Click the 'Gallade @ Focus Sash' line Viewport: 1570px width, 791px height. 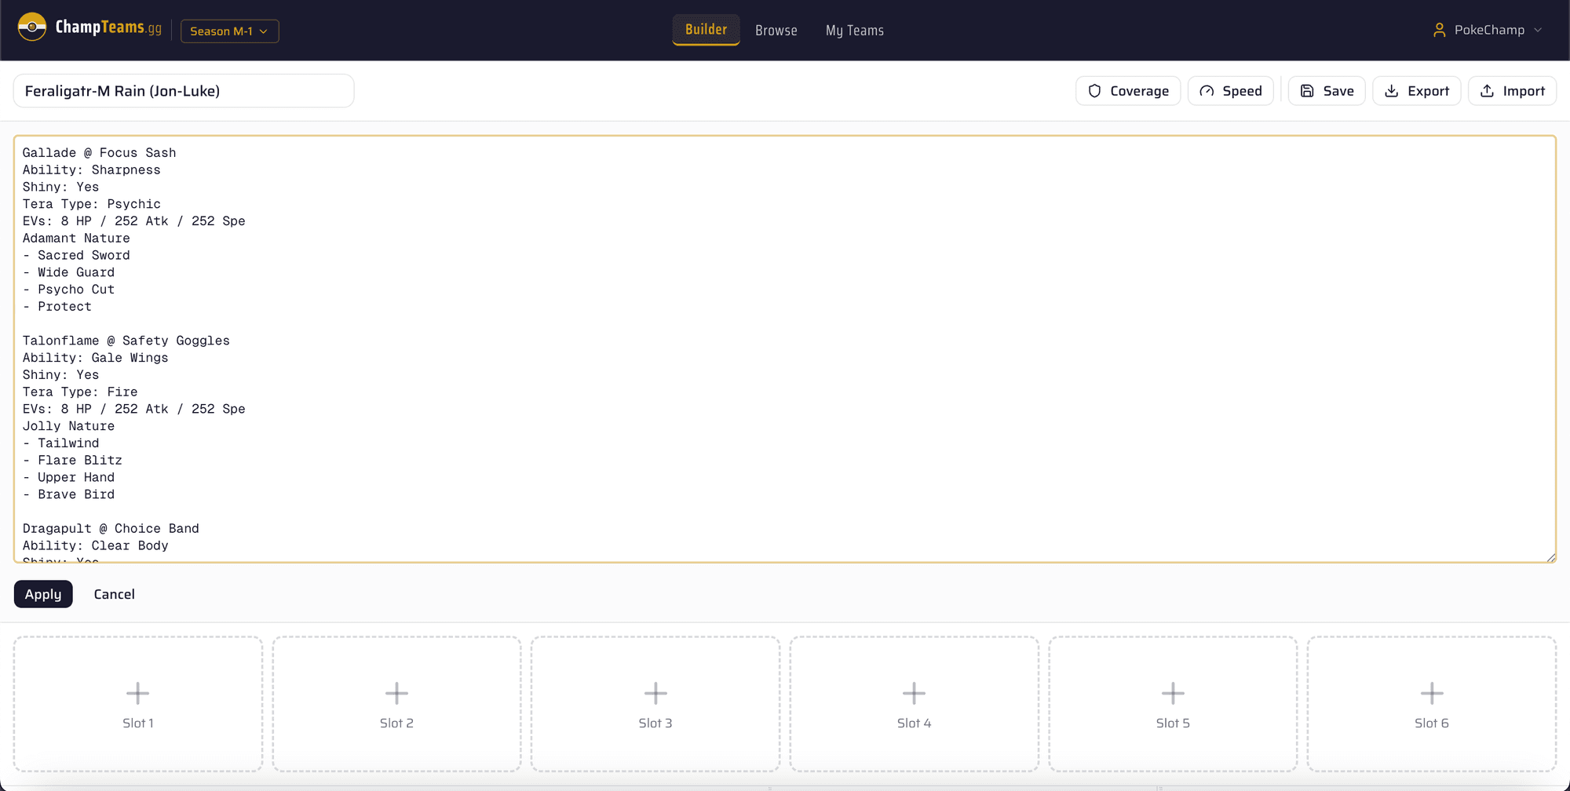click(99, 152)
